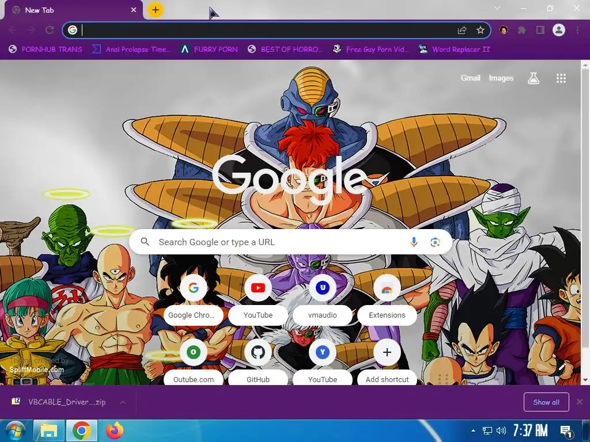Click the Chrome taskbar icon

(x=82, y=430)
